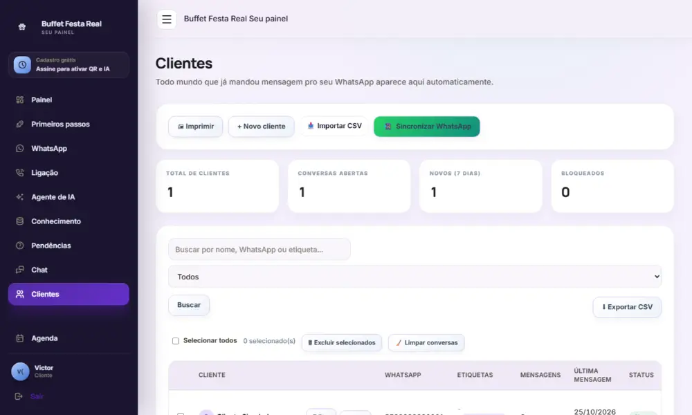Click the Imprimir button

[x=196, y=127]
